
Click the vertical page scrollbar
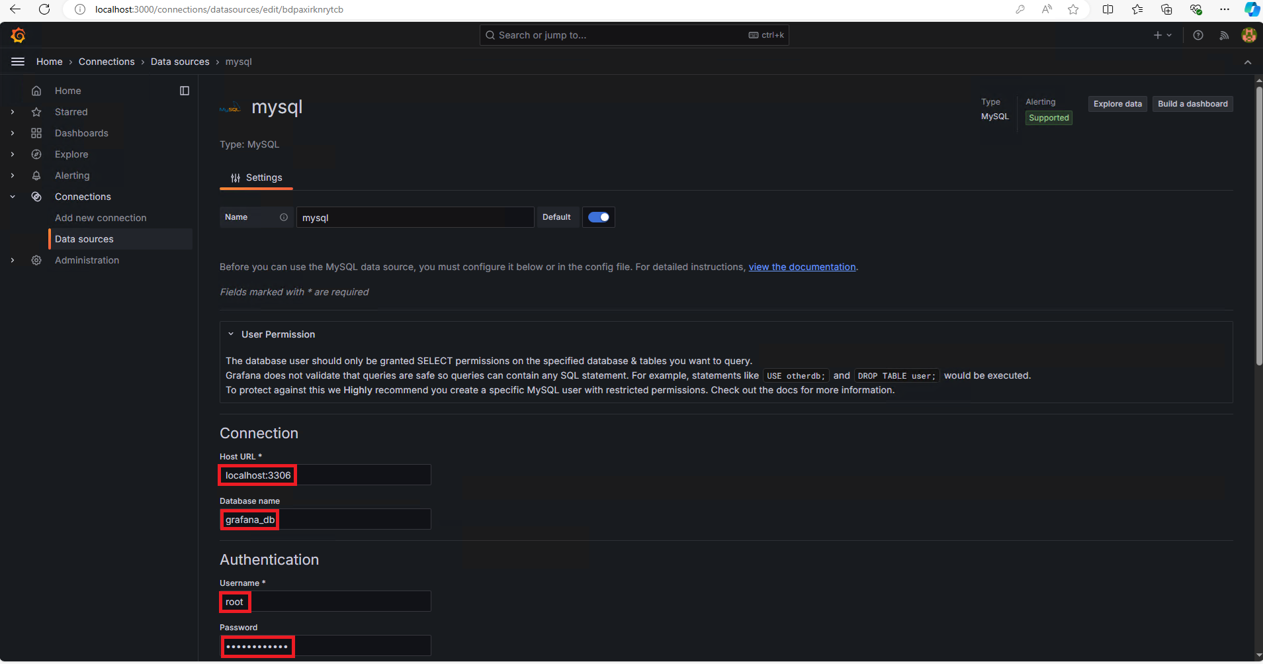1259,225
